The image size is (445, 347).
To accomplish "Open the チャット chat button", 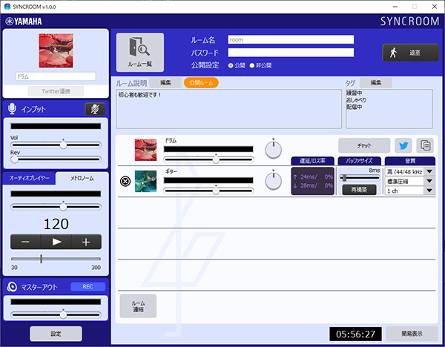I will [363, 145].
